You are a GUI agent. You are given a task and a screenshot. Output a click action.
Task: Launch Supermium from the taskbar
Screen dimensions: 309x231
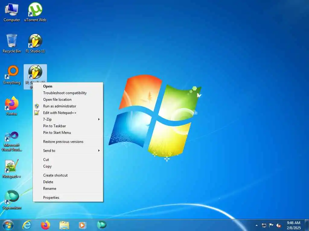(x=101, y=225)
